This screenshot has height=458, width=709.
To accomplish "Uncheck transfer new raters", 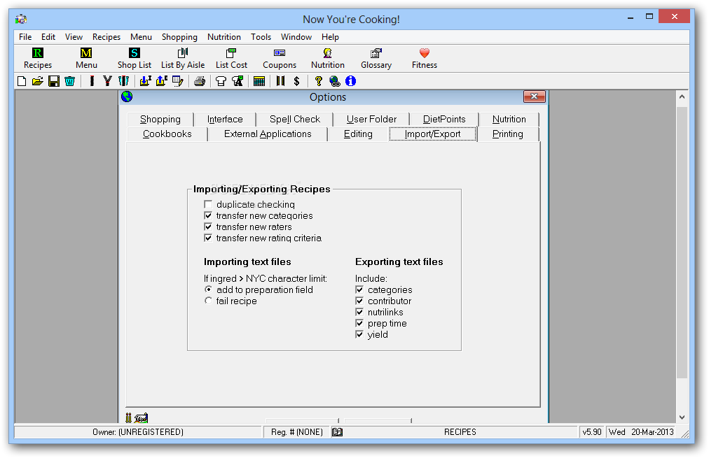I will (x=208, y=227).
